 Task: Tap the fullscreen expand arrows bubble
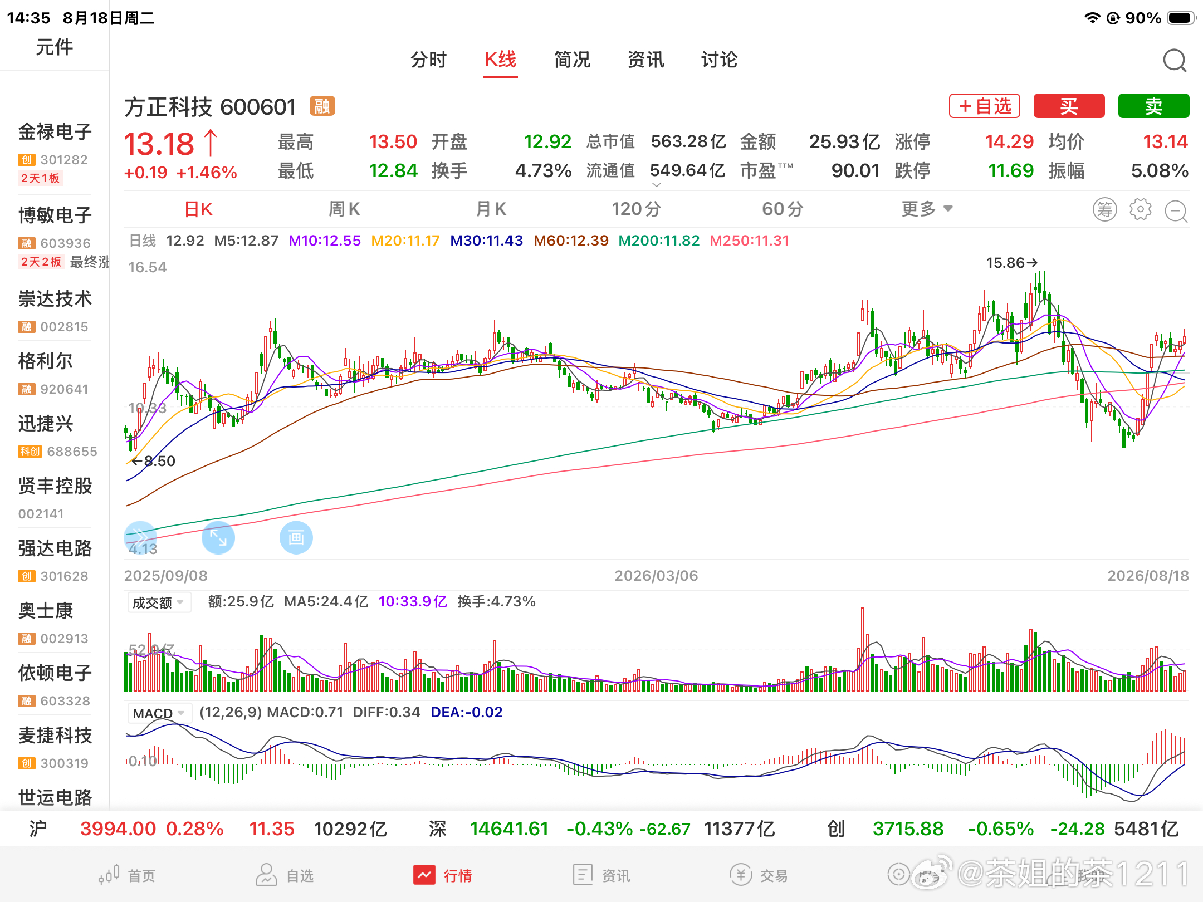218,538
